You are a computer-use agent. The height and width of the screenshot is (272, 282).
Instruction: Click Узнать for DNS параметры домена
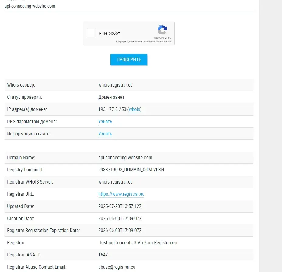105,121
